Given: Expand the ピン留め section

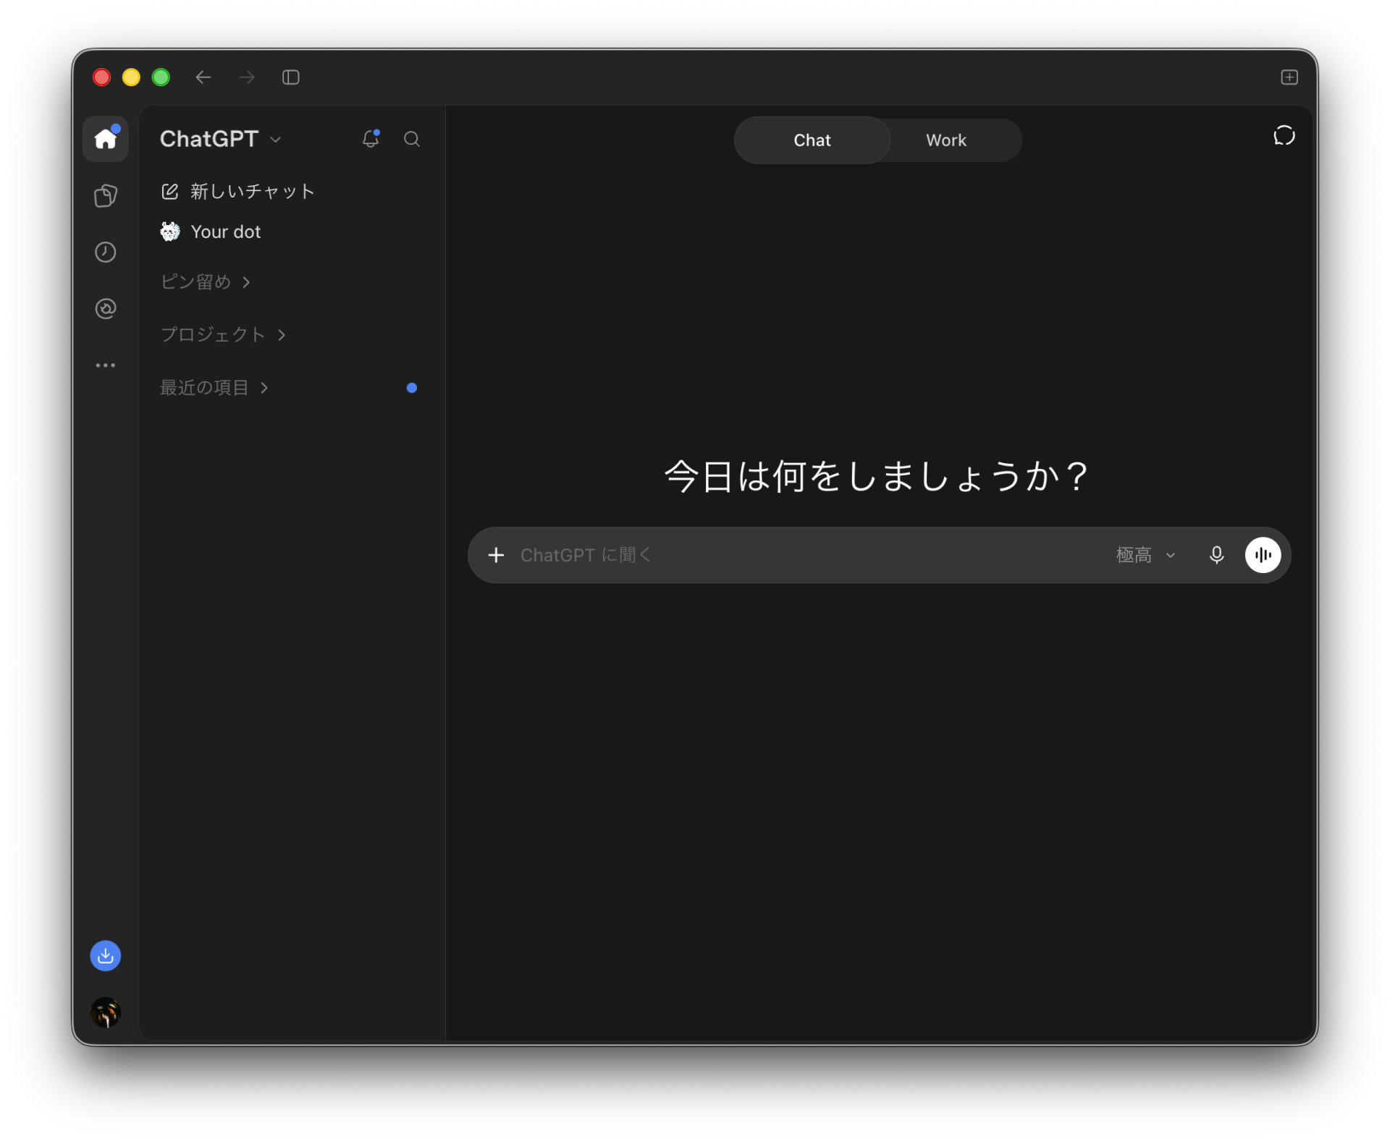Looking at the screenshot, I should pyautogui.click(x=206, y=281).
